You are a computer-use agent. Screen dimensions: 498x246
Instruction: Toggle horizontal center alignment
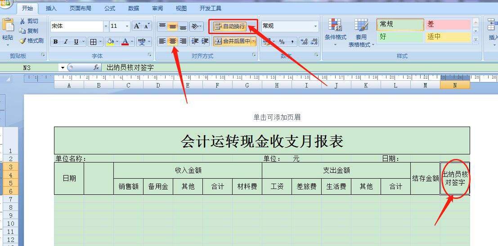click(173, 41)
